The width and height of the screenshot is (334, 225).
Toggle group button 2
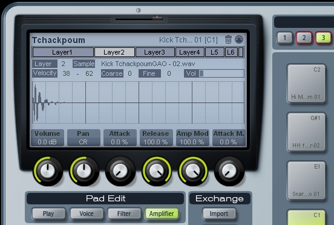pos(304,38)
